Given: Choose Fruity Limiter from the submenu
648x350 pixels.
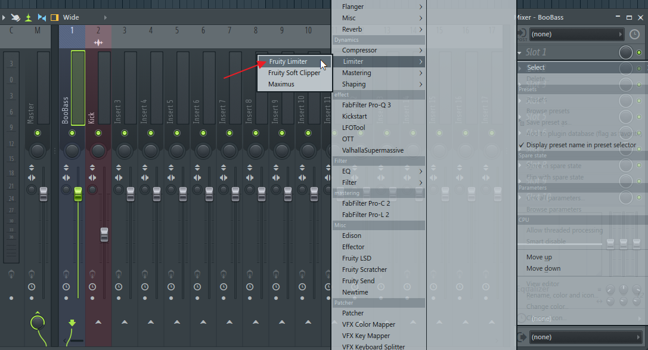Looking at the screenshot, I should click(x=294, y=61).
